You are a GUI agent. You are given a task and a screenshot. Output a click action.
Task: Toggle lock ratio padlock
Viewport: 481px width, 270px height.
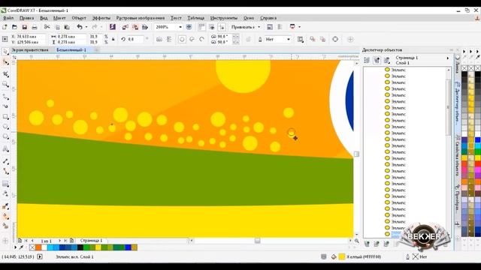click(x=113, y=39)
